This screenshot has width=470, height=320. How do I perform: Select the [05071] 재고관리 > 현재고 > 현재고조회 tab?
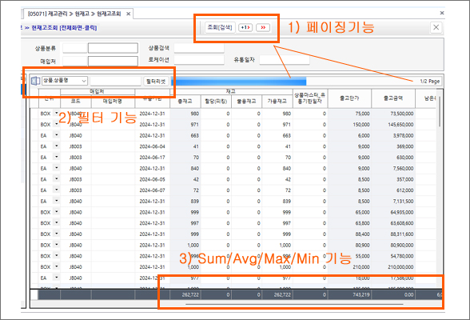[x=74, y=14]
